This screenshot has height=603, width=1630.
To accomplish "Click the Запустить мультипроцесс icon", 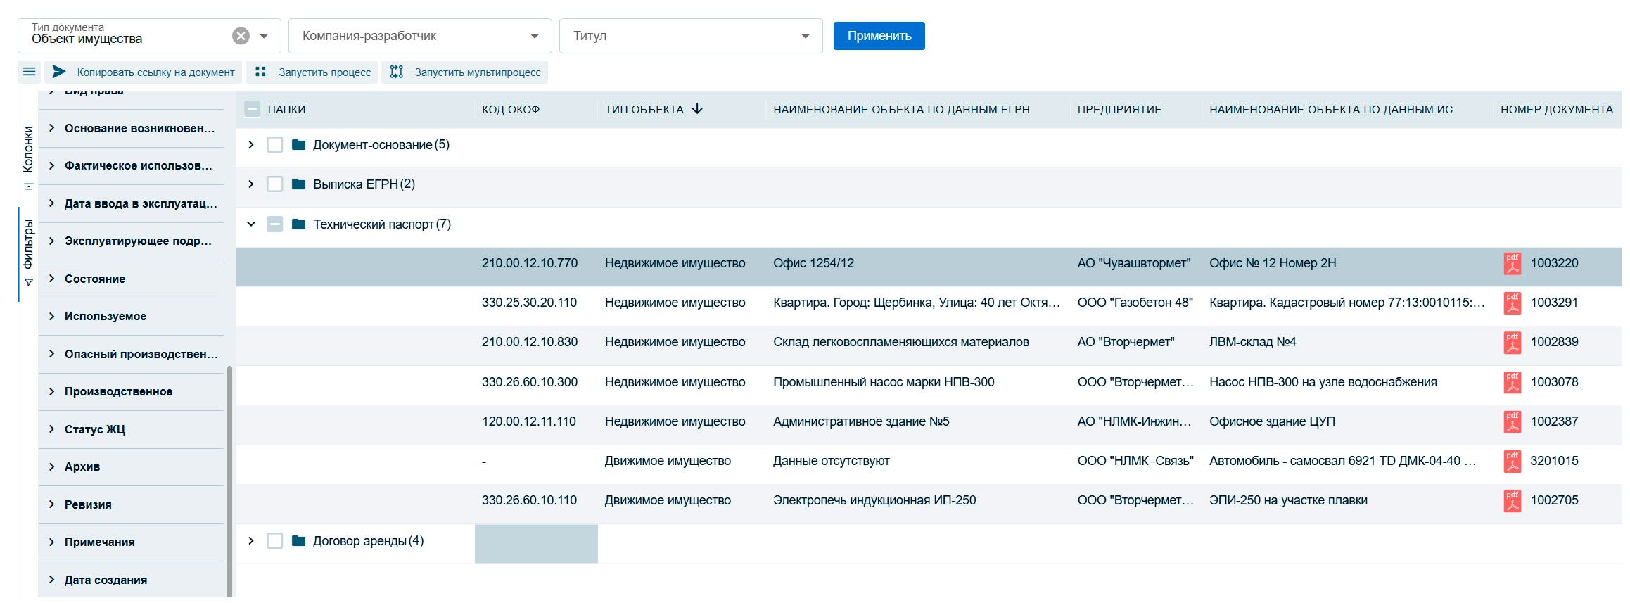I will [x=397, y=72].
